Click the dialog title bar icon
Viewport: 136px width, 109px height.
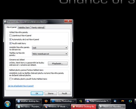tap(5, 22)
